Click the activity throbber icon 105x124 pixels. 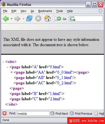(x=100, y=11)
